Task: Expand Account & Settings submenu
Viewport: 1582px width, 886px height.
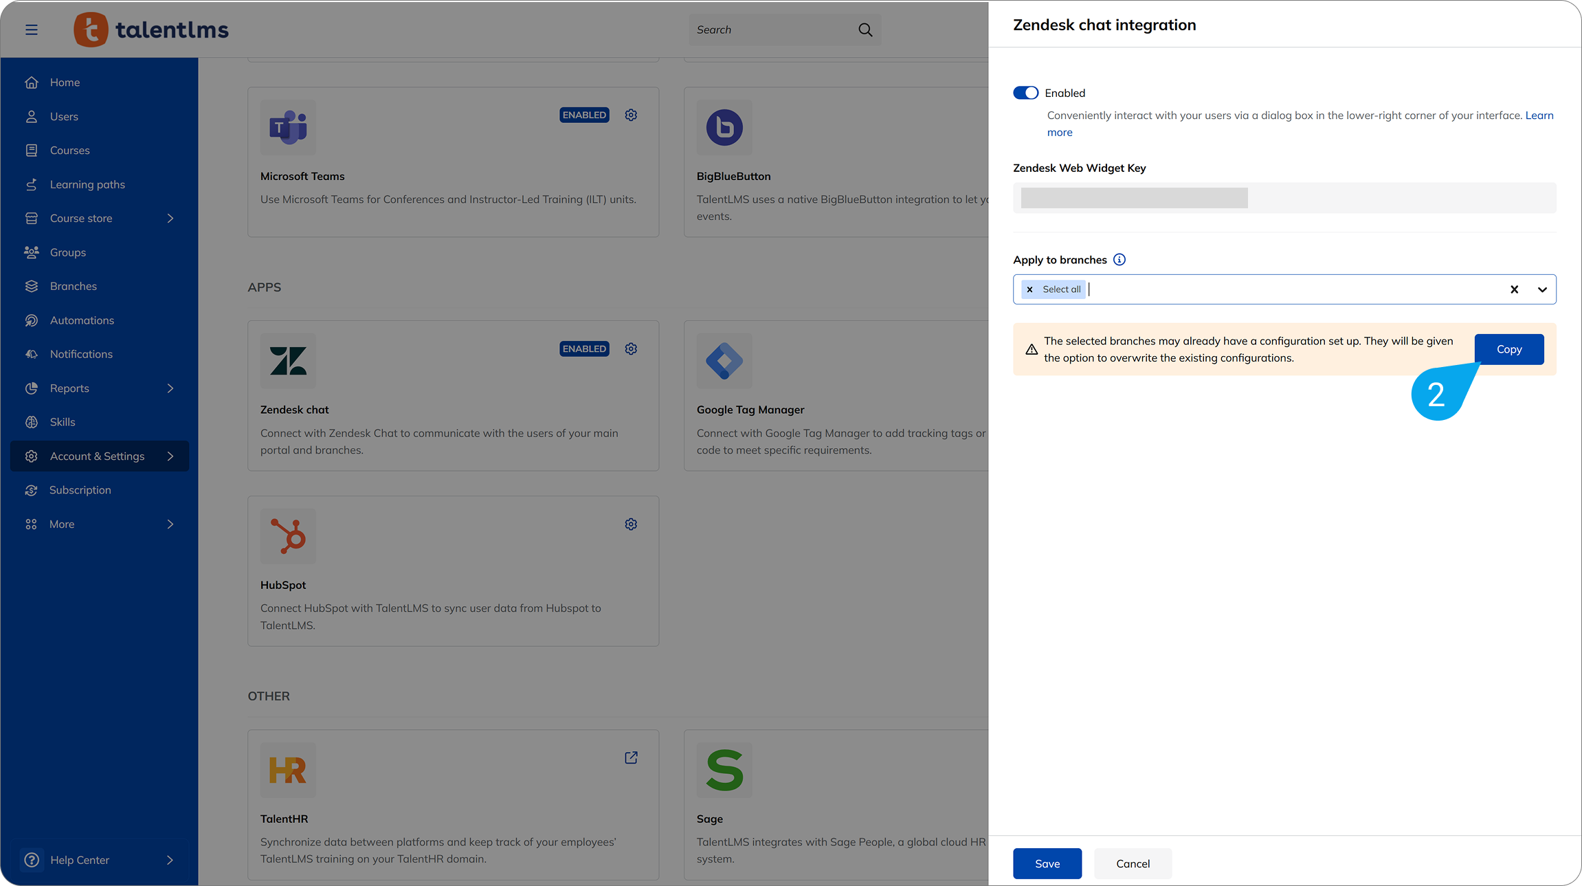Action: click(170, 456)
